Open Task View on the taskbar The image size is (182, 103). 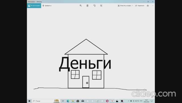63,101
